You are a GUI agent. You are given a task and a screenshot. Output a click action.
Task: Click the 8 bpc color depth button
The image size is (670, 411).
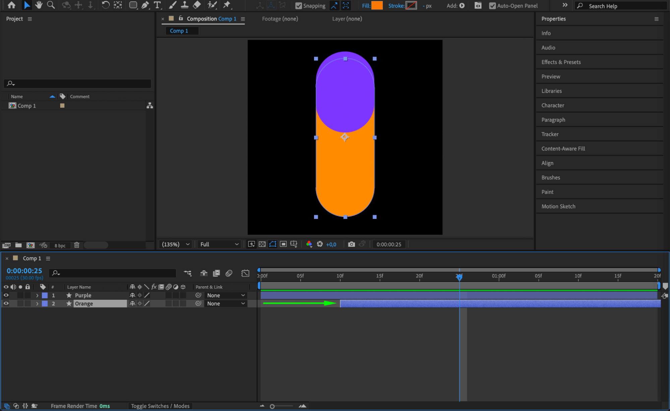pyautogui.click(x=60, y=245)
